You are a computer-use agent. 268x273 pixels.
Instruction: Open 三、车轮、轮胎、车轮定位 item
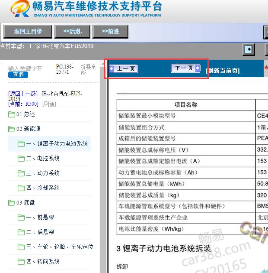tap(60, 247)
